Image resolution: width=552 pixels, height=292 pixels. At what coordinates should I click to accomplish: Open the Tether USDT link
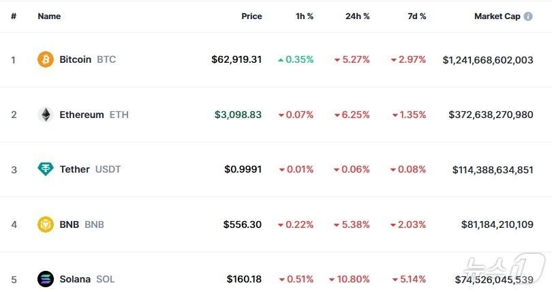[x=90, y=169]
